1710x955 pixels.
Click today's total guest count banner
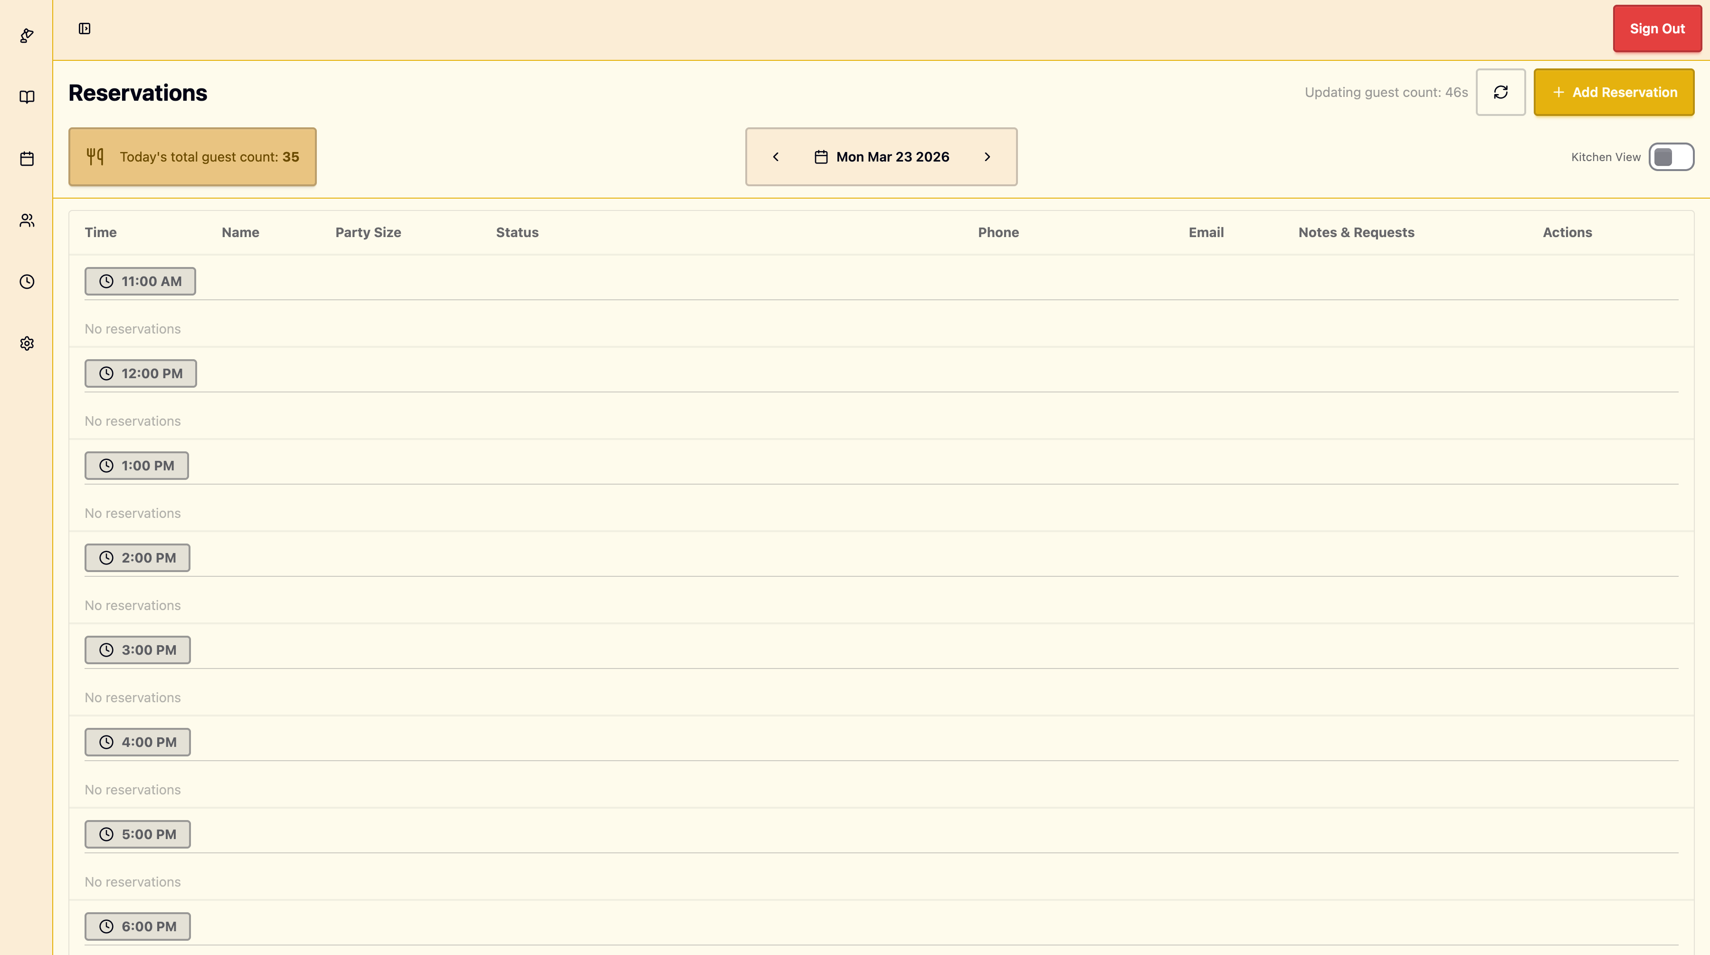tap(192, 157)
